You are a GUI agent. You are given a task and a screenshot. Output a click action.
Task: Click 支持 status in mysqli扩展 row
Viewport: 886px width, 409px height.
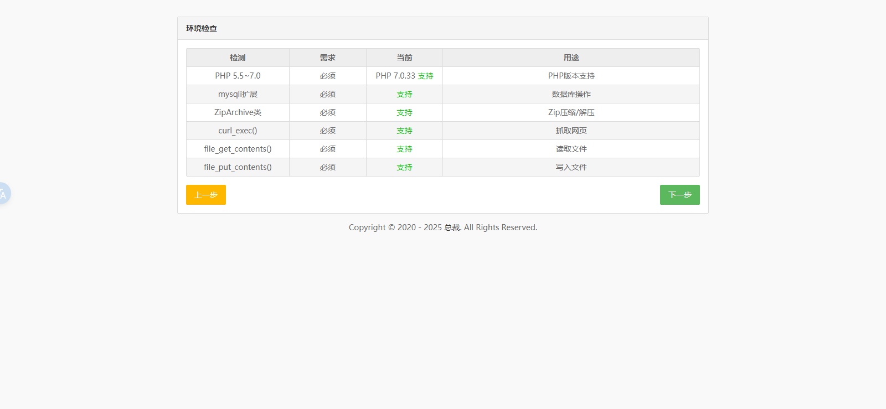(x=404, y=94)
